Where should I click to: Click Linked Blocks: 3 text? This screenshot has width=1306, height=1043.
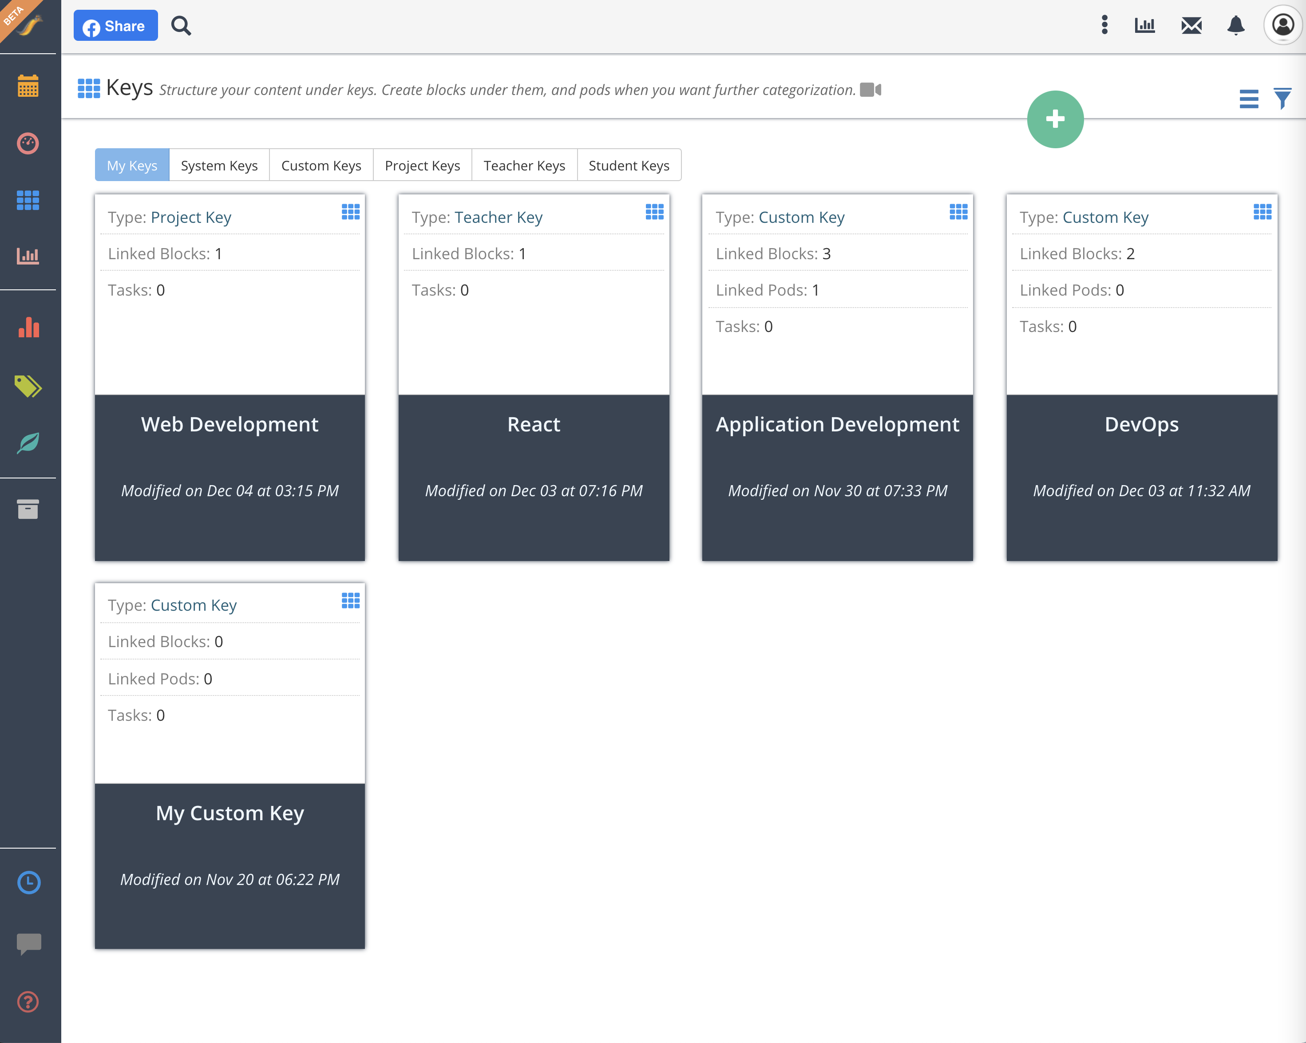773,253
